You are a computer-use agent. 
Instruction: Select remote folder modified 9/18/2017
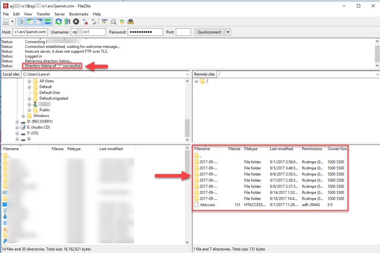point(270,199)
